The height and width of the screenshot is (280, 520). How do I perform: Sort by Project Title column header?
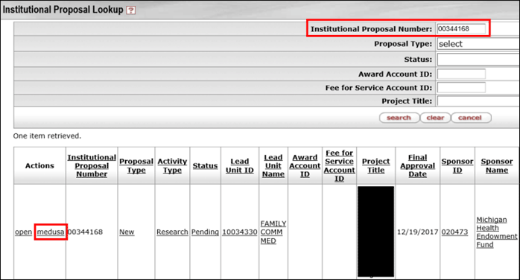tap(375, 165)
